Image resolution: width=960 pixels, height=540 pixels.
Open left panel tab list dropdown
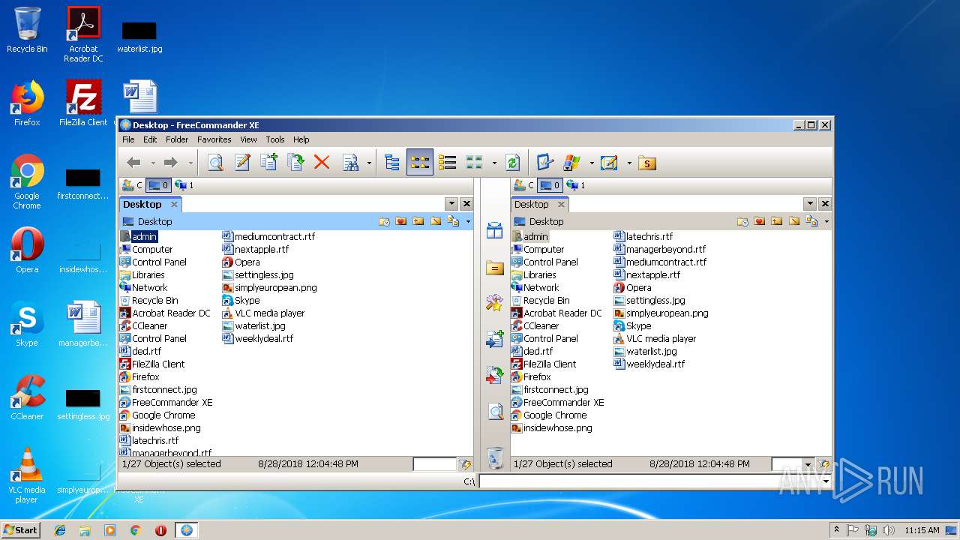[x=451, y=204]
